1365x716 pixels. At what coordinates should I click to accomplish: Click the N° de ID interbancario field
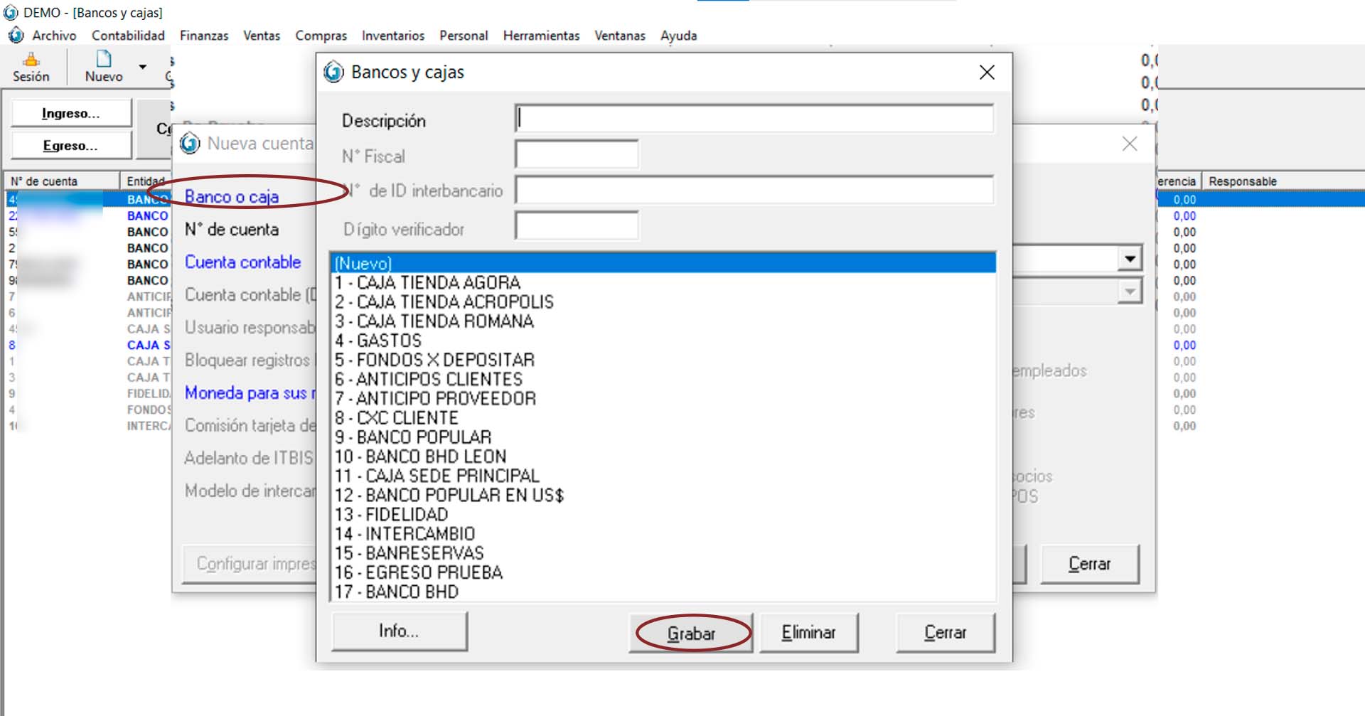[x=754, y=191]
